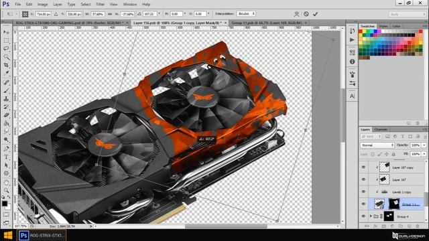Toggle lock position in Layers panel
The image size is (429, 241).
[386, 154]
